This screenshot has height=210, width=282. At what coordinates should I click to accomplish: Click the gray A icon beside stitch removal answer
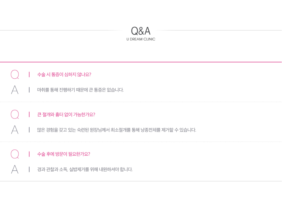click(x=15, y=169)
